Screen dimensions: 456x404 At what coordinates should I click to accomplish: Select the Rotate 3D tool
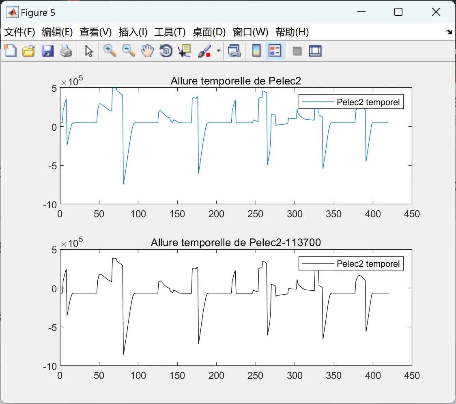pyautogui.click(x=166, y=51)
